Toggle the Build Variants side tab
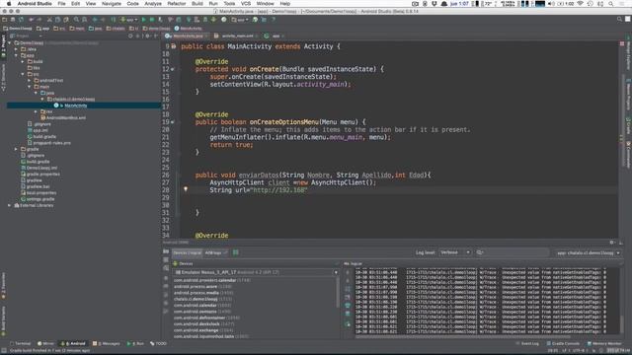This screenshot has height=355, width=632. click(x=3, y=321)
